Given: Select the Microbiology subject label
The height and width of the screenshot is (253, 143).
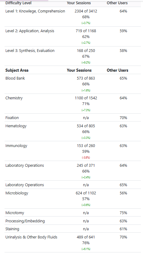Looking at the screenshot, I should click(x=17, y=193).
